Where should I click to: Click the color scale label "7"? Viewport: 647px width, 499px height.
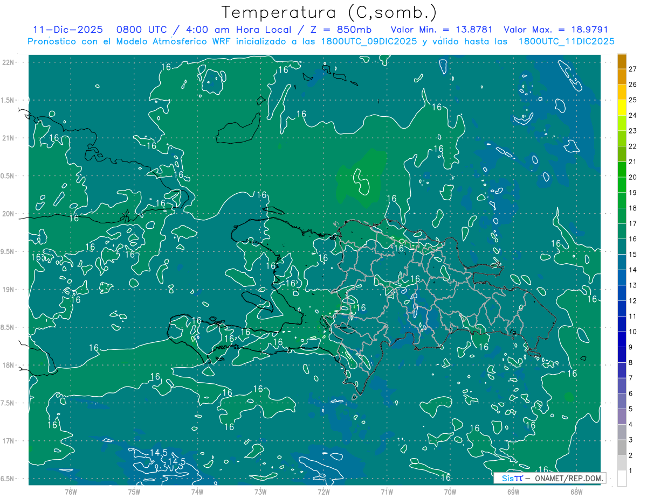[x=631, y=378]
